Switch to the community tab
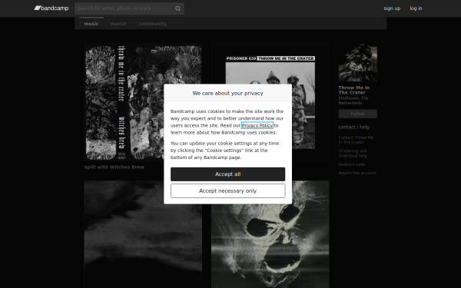Screen dimensions: 461x288 153,24
